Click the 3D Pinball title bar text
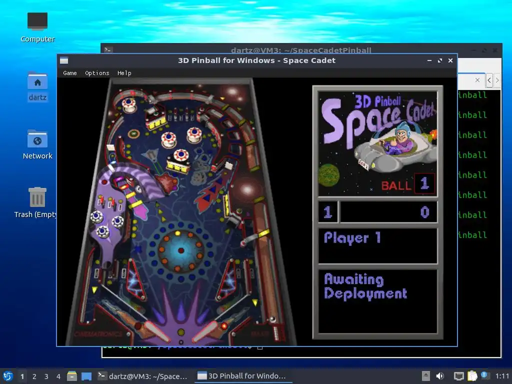Image resolution: width=512 pixels, height=384 pixels. 256,60
